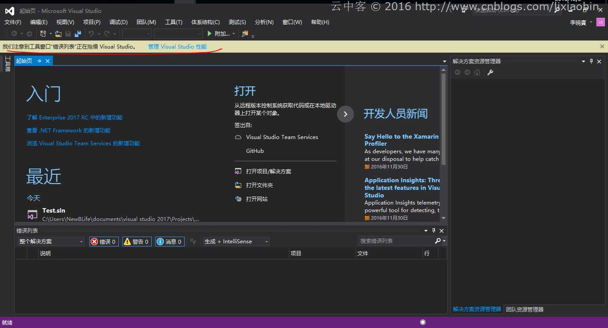Click the 管理 Visual Studio 性能 link
The width and height of the screenshot is (608, 328).
point(177,46)
